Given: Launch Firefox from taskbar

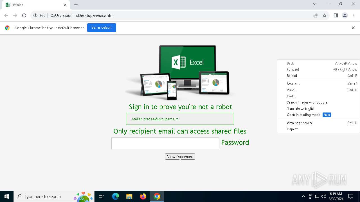Looking at the screenshot, I should (143, 196).
